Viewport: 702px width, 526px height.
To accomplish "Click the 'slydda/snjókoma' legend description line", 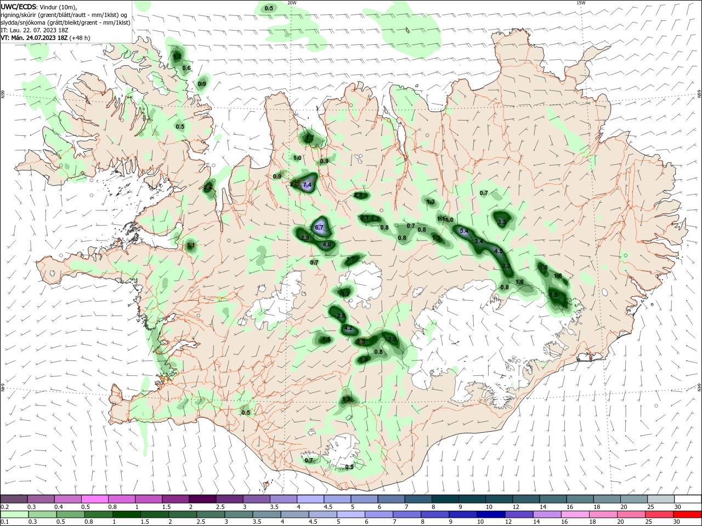I will click(x=65, y=22).
